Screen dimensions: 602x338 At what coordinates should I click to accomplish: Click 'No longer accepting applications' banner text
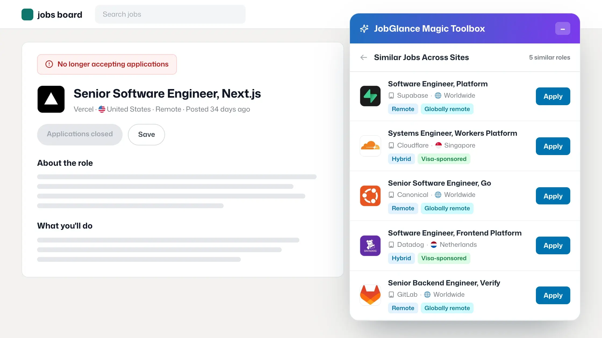pos(113,64)
